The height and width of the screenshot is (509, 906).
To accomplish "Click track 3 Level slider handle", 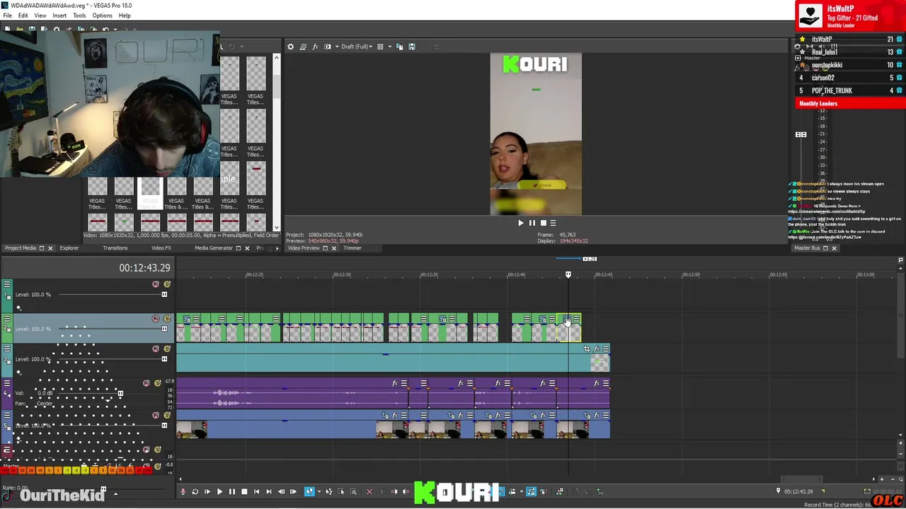I will tap(164, 359).
